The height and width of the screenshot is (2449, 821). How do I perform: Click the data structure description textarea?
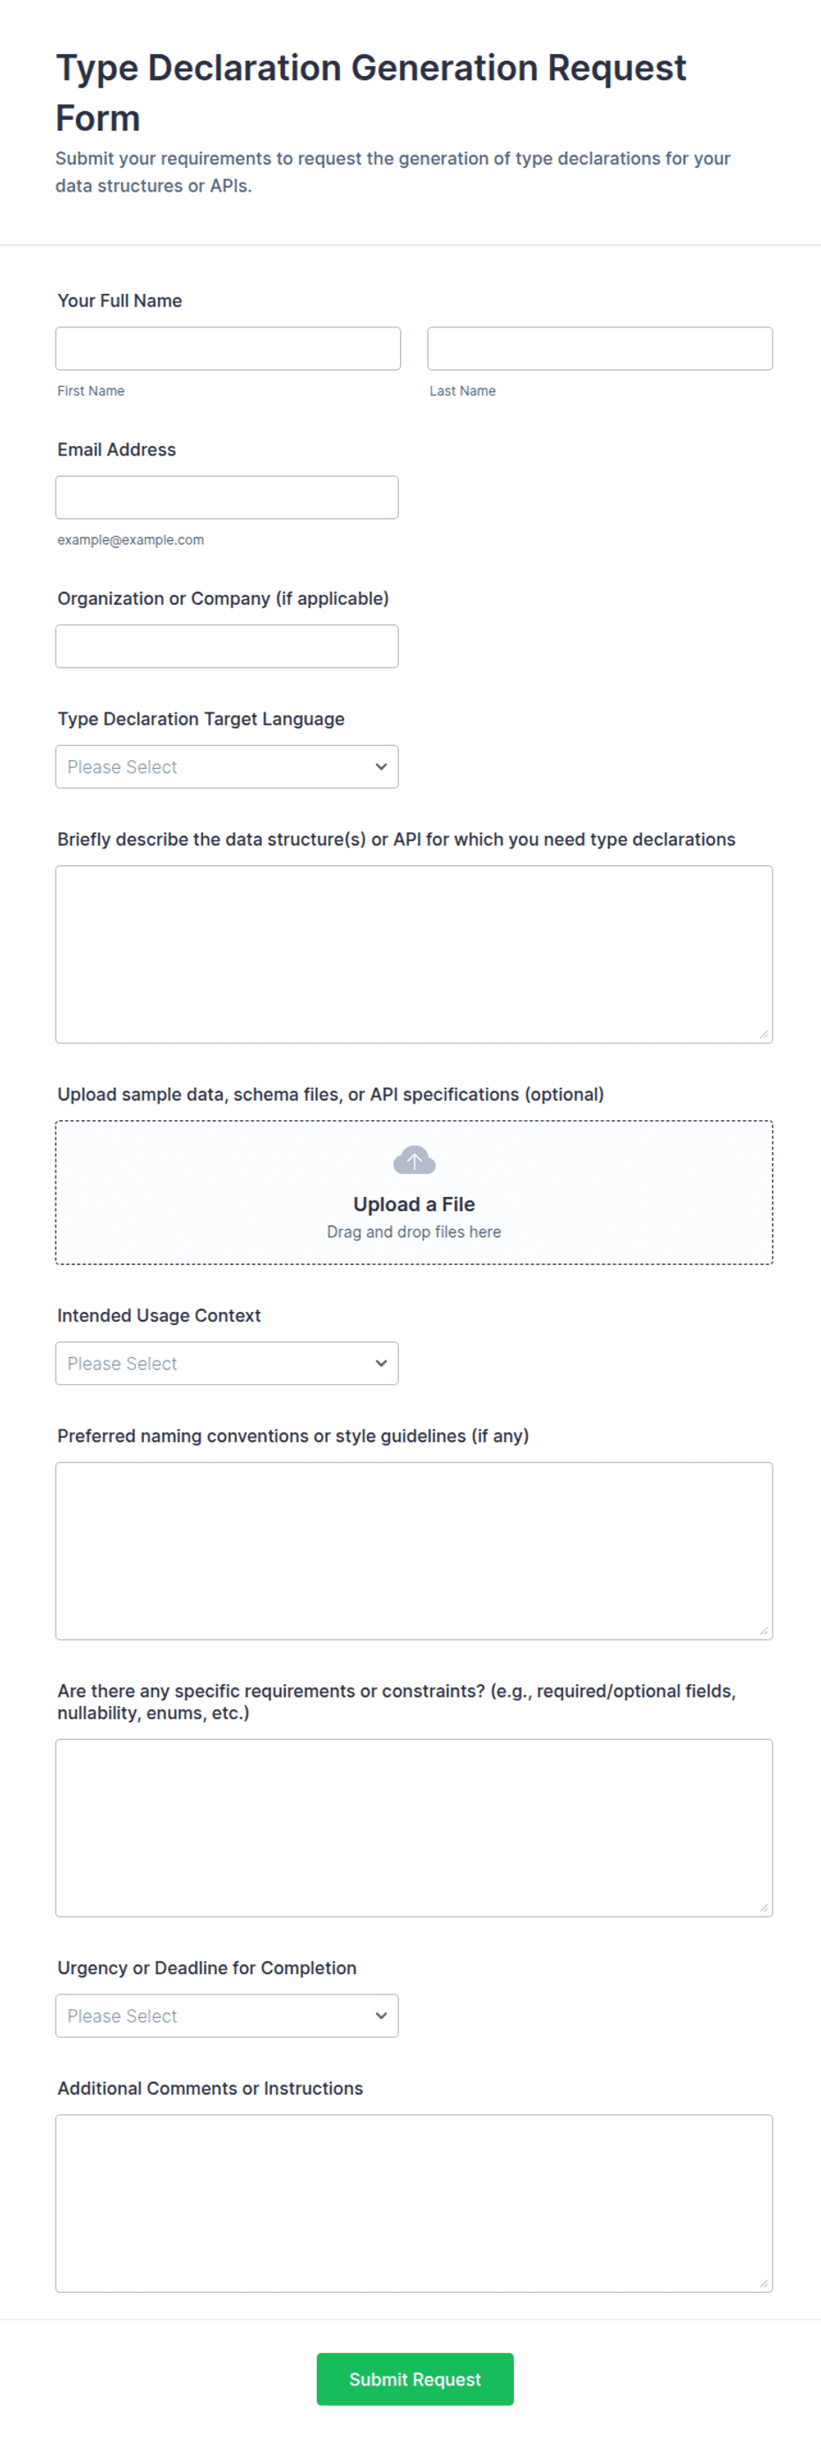coord(413,953)
